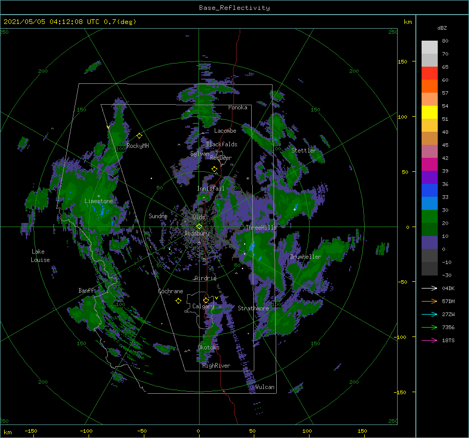The image size is (469, 438).
Task: Click the asterisk marker above the Limestone label
Action: (98, 196)
